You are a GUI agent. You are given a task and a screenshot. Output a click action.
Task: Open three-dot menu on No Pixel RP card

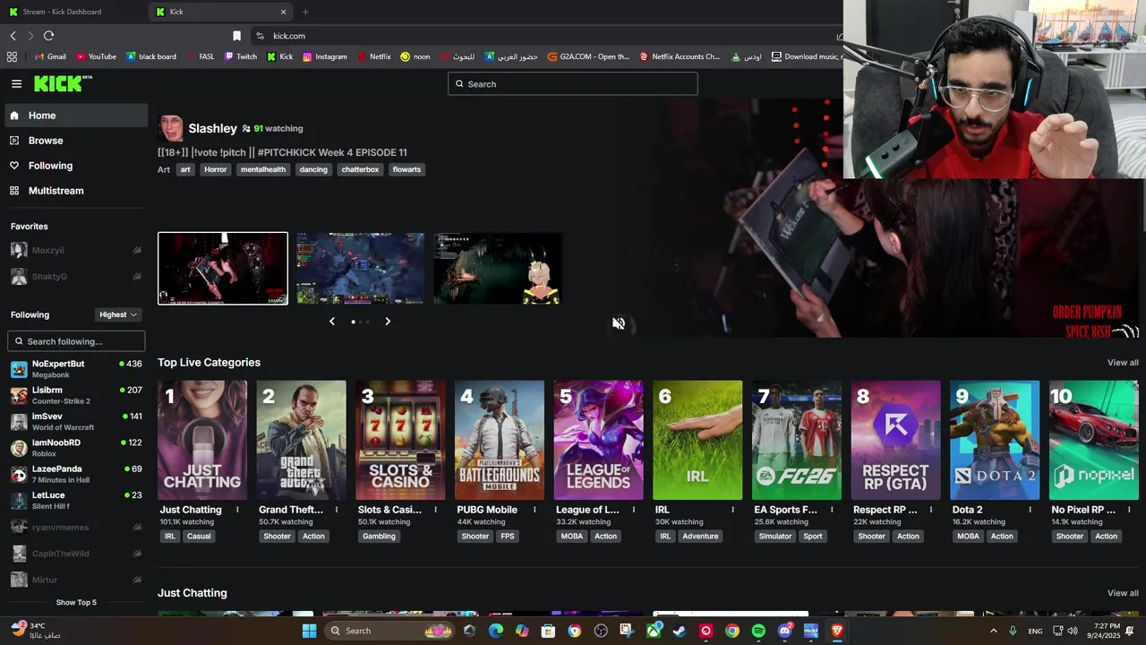(1130, 510)
